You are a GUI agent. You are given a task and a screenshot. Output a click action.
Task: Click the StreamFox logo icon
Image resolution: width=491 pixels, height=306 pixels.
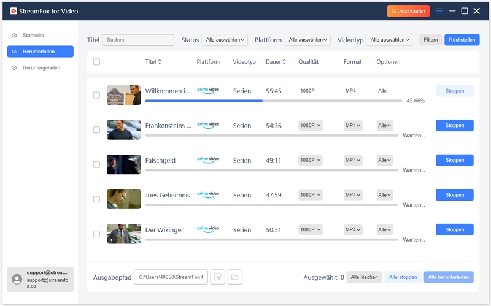point(13,11)
